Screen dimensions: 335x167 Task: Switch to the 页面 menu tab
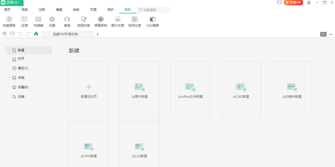click(93, 10)
